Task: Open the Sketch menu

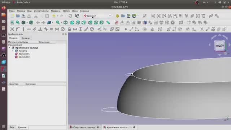Action: coord(66,11)
